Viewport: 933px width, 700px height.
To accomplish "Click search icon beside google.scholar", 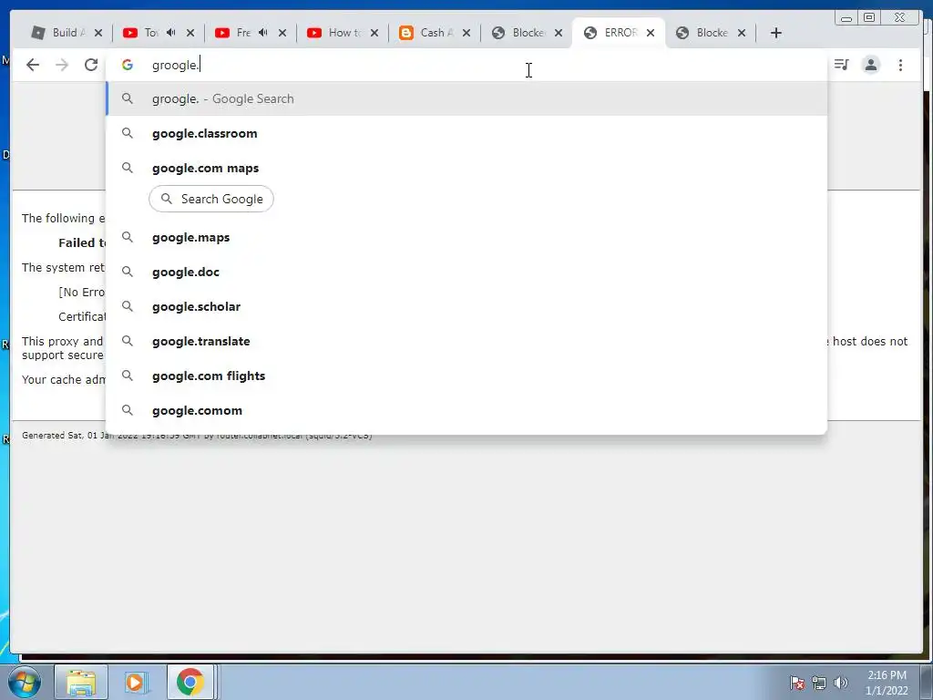I will coord(128,306).
